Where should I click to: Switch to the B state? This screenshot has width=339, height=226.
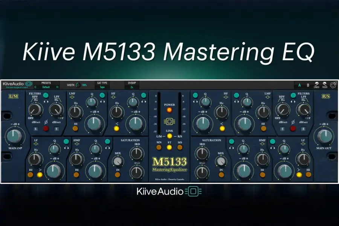click(x=308, y=85)
